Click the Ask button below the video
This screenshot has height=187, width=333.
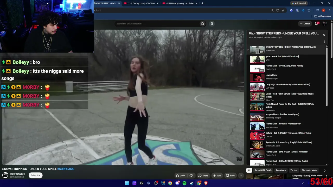(x=217, y=176)
